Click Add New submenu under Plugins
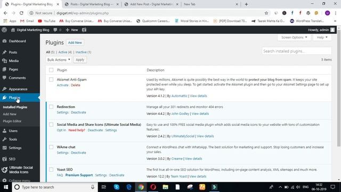Image resolution: width=341 pixels, height=192 pixels. pyautogui.click(x=10, y=114)
